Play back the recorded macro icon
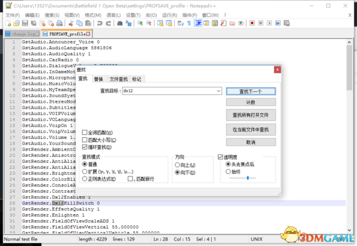The height and width of the screenshot is (246, 357). click(270, 23)
